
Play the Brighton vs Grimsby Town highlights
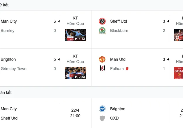(75, 73)
